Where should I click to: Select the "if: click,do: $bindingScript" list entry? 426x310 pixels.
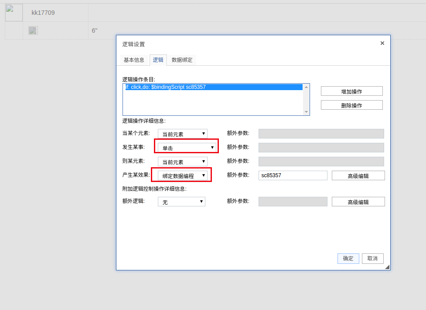pos(213,87)
